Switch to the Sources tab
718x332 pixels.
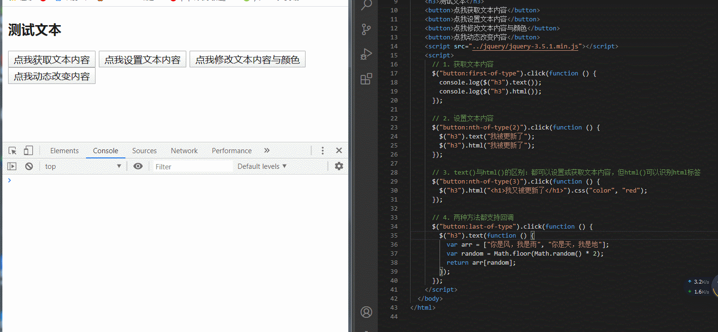(144, 151)
